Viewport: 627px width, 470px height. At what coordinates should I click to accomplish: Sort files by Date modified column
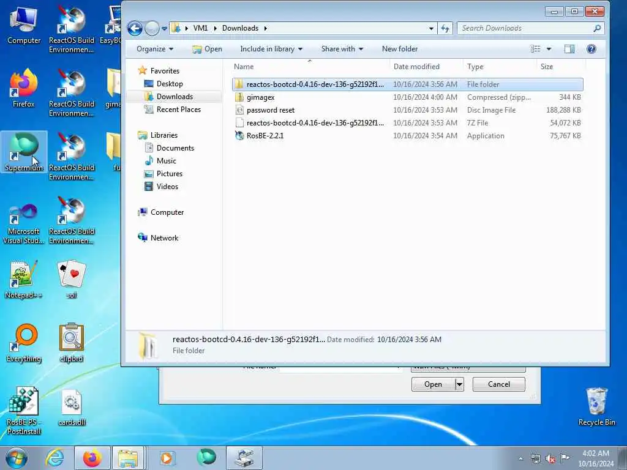[x=426, y=67]
